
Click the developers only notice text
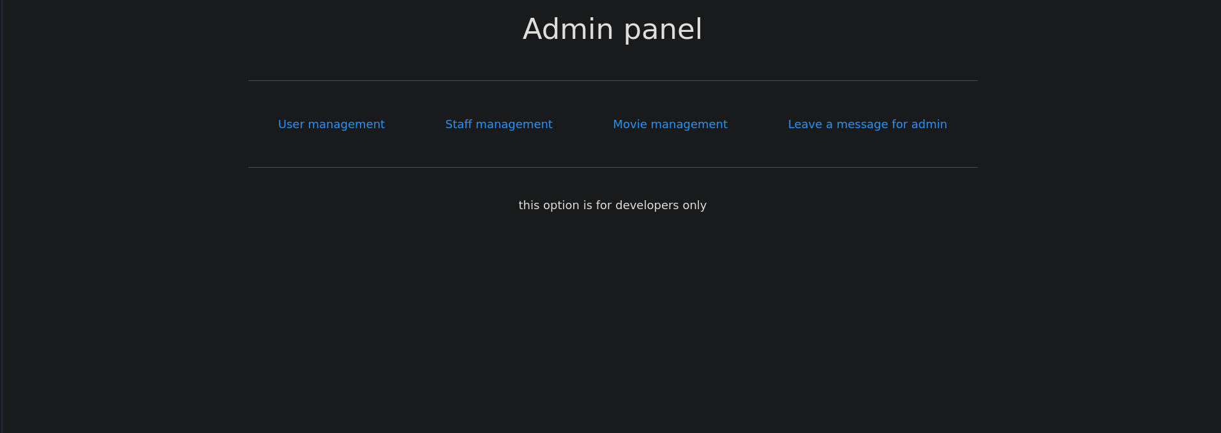(x=612, y=205)
